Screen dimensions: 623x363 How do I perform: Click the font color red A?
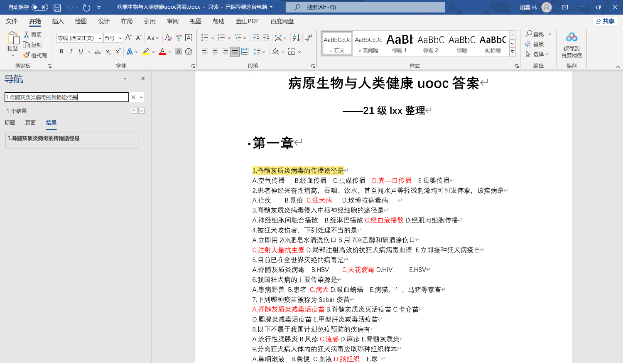(x=162, y=52)
